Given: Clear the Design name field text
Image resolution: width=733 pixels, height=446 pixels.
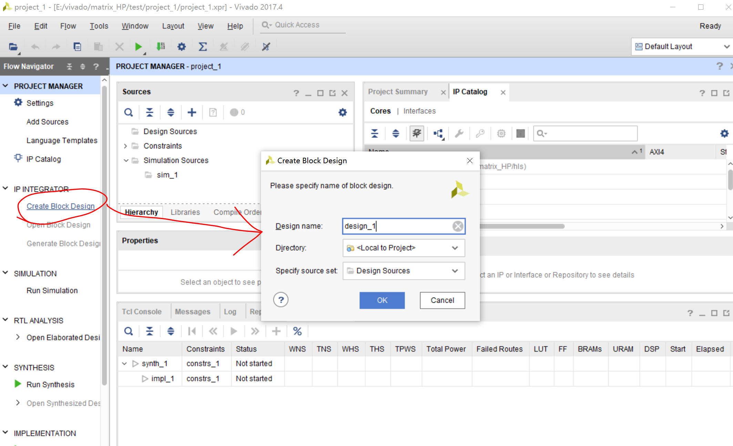Looking at the screenshot, I should pyautogui.click(x=458, y=226).
